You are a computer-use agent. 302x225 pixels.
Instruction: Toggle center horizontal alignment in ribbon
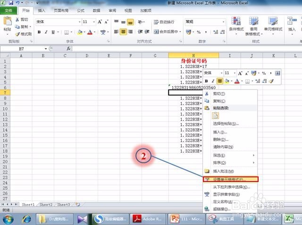(123, 32)
